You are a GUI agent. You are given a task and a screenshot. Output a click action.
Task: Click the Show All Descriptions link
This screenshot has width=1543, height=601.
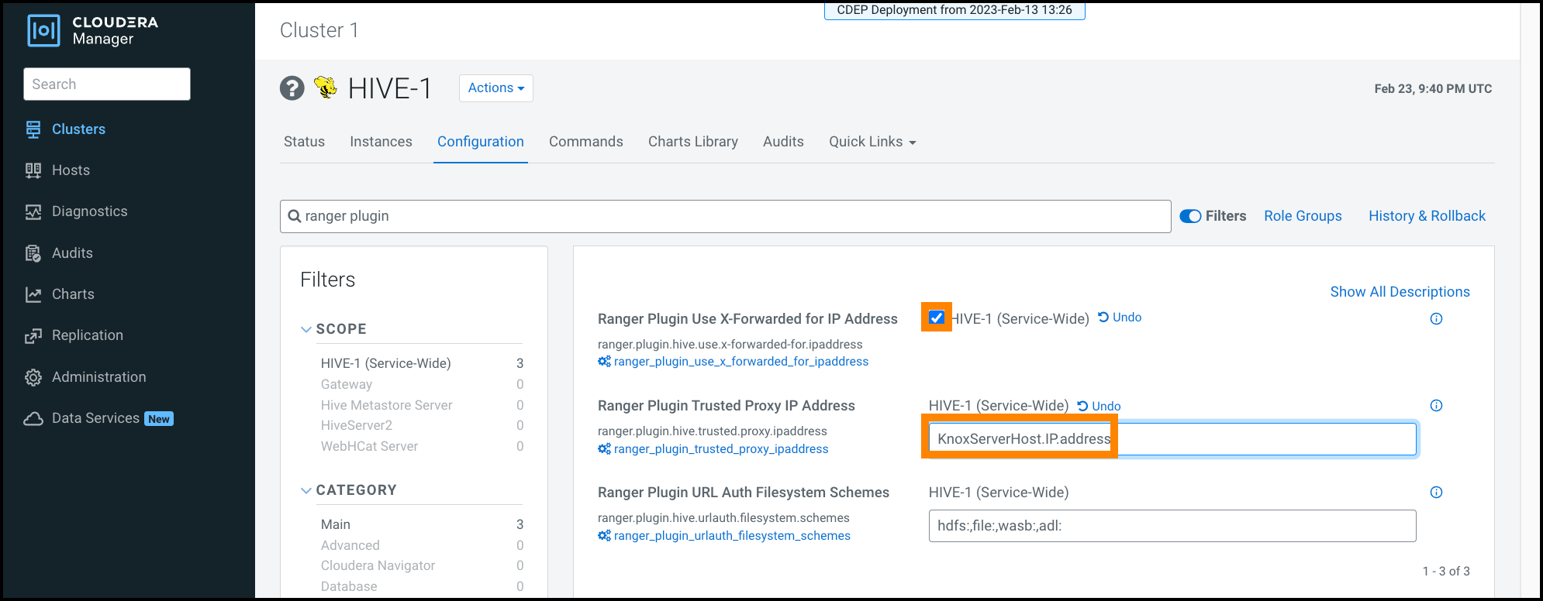coord(1400,292)
